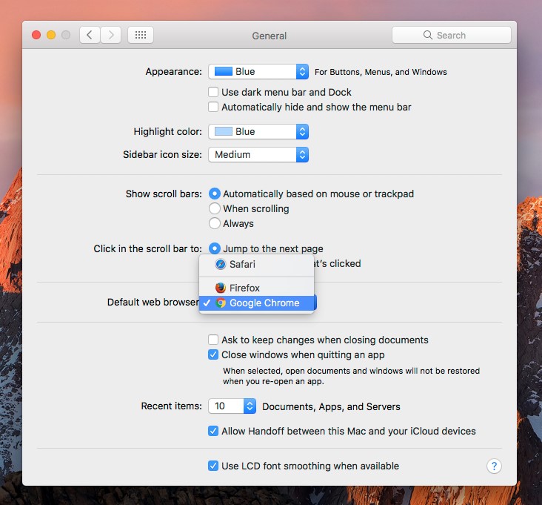
Task: Click the Google Chrome icon in menu
Action: click(220, 303)
